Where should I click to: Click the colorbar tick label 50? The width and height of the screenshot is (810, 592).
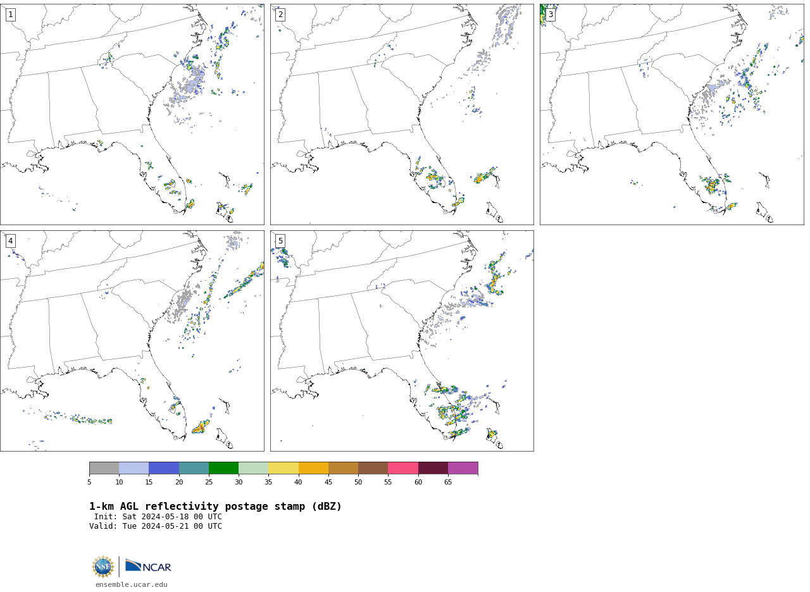point(358,483)
